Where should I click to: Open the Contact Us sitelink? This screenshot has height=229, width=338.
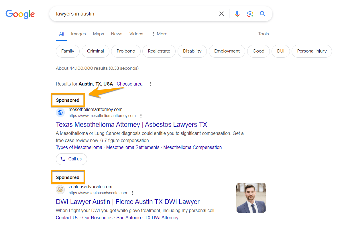[x=67, y=218]
